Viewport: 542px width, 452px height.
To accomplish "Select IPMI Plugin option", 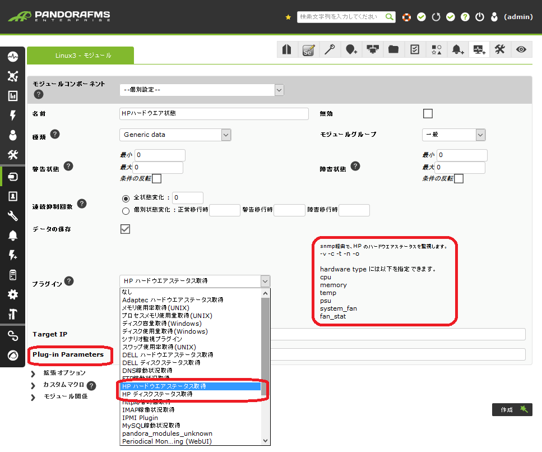I will tap(191, 418).
